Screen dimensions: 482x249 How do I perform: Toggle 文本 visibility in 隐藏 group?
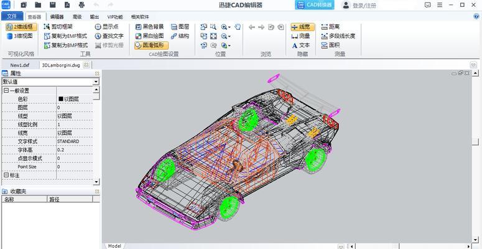300,45
